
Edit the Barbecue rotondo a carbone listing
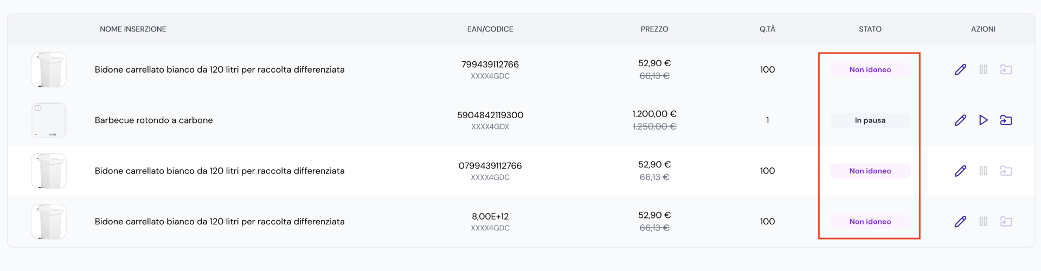960,120
